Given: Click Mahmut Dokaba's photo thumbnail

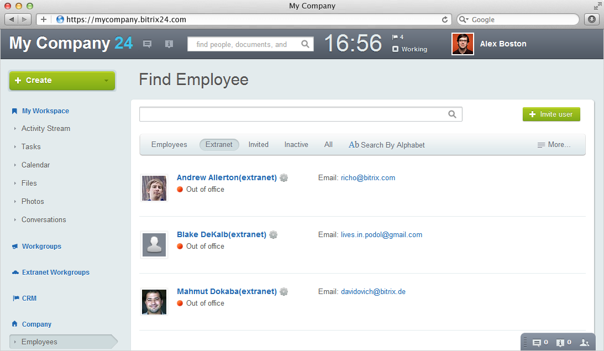Looking at the screenshot, I should coord(154,302).
